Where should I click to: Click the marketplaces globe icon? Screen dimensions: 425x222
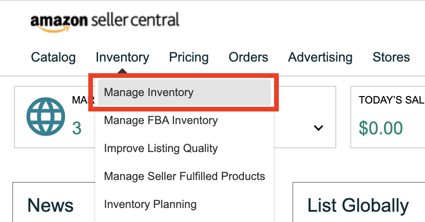(46, 117)
